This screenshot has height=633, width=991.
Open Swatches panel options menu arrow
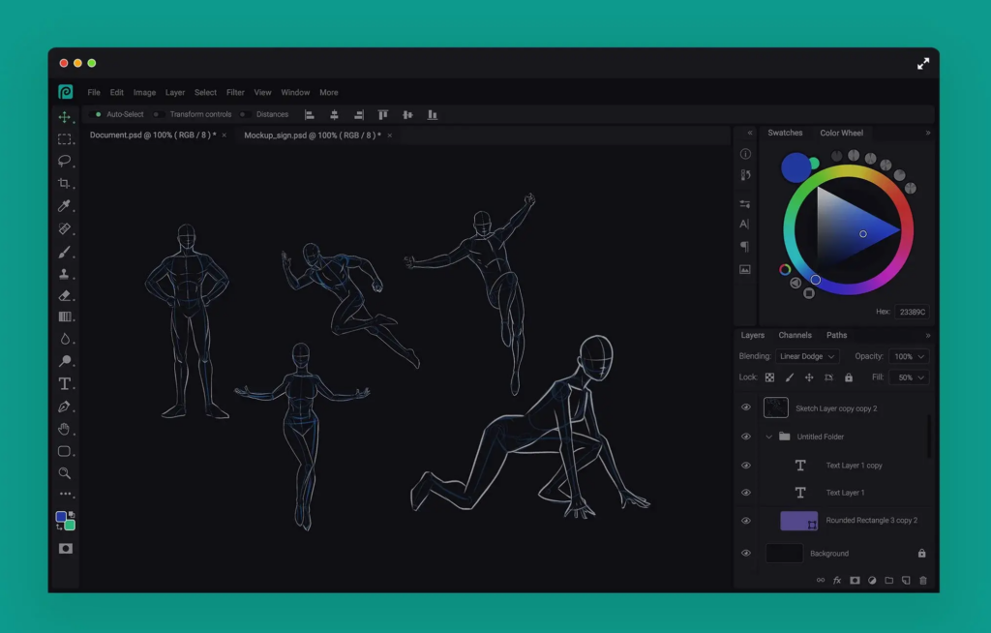[x=928, y=133]
